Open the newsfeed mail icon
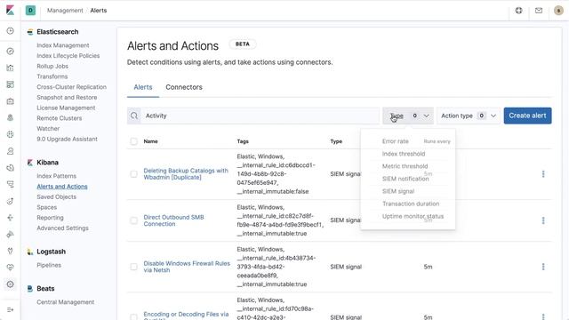The width and height of the screenshot is (569, 320). pos(539,11)
